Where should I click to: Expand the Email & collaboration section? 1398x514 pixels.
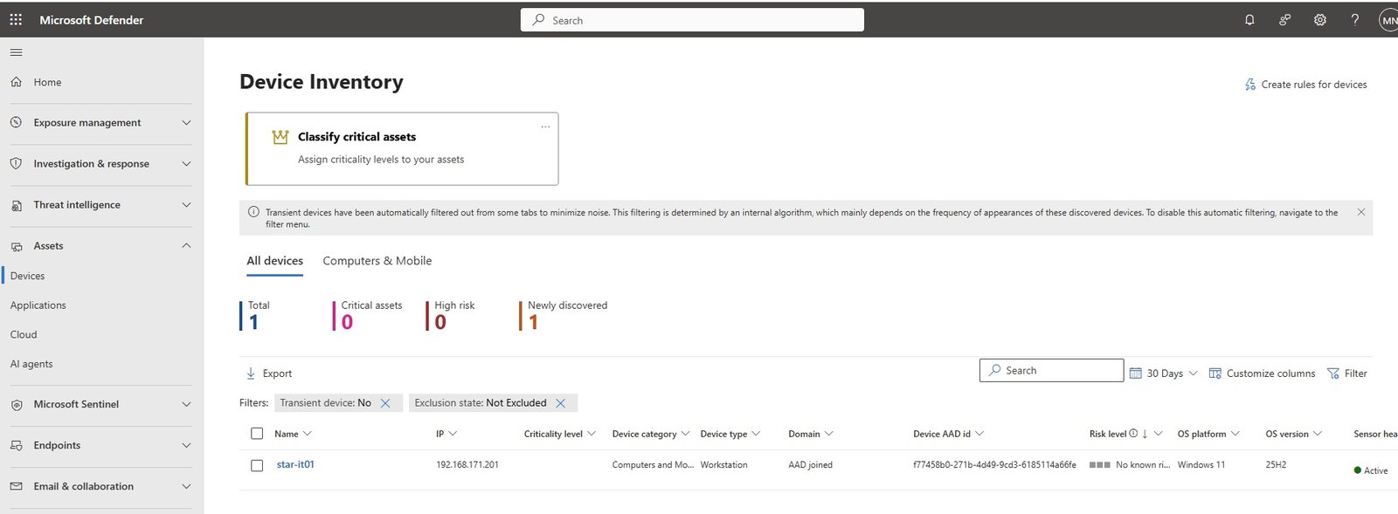(x=186, y=487)
